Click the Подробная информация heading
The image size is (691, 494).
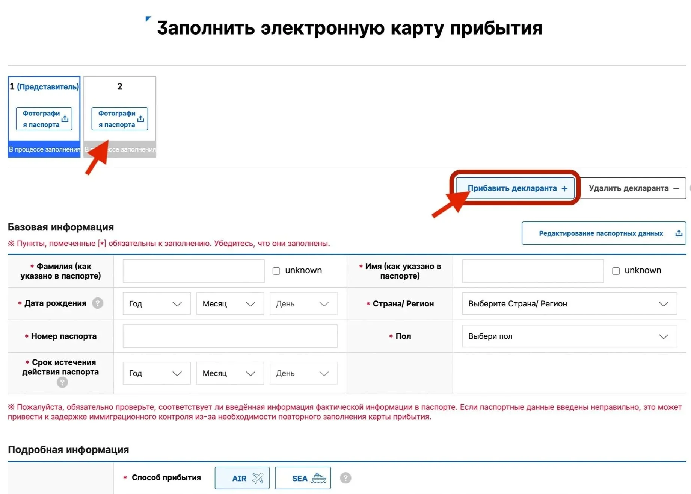(x=68, y=450)
